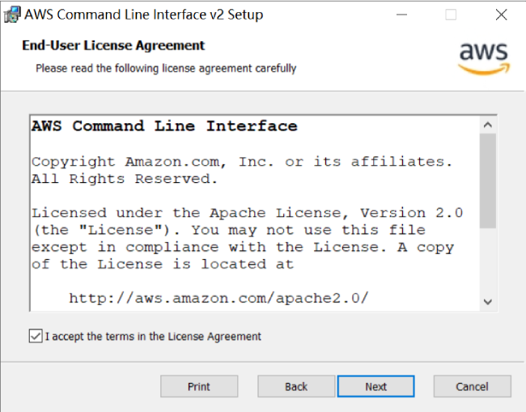Close the AWS CLI Setup window
The image size is (526, 412).
click(500, 15)
